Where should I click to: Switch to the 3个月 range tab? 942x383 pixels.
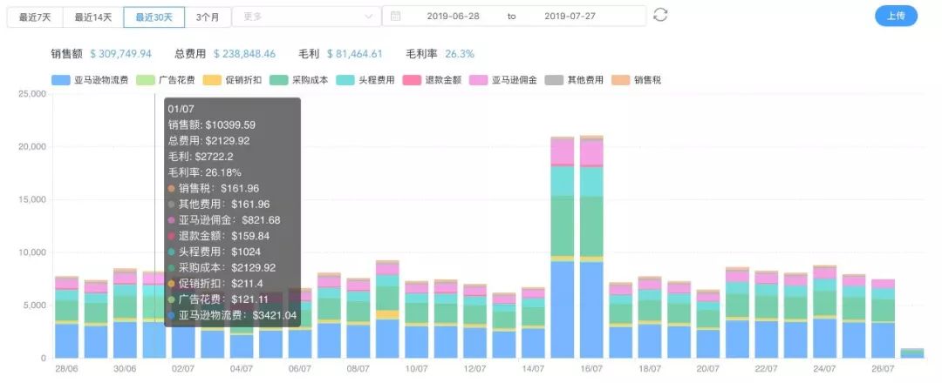208,17
